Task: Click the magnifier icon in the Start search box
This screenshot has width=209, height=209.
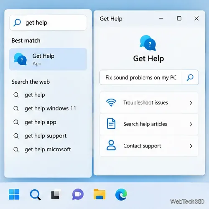Action: (x=17, y=23)
